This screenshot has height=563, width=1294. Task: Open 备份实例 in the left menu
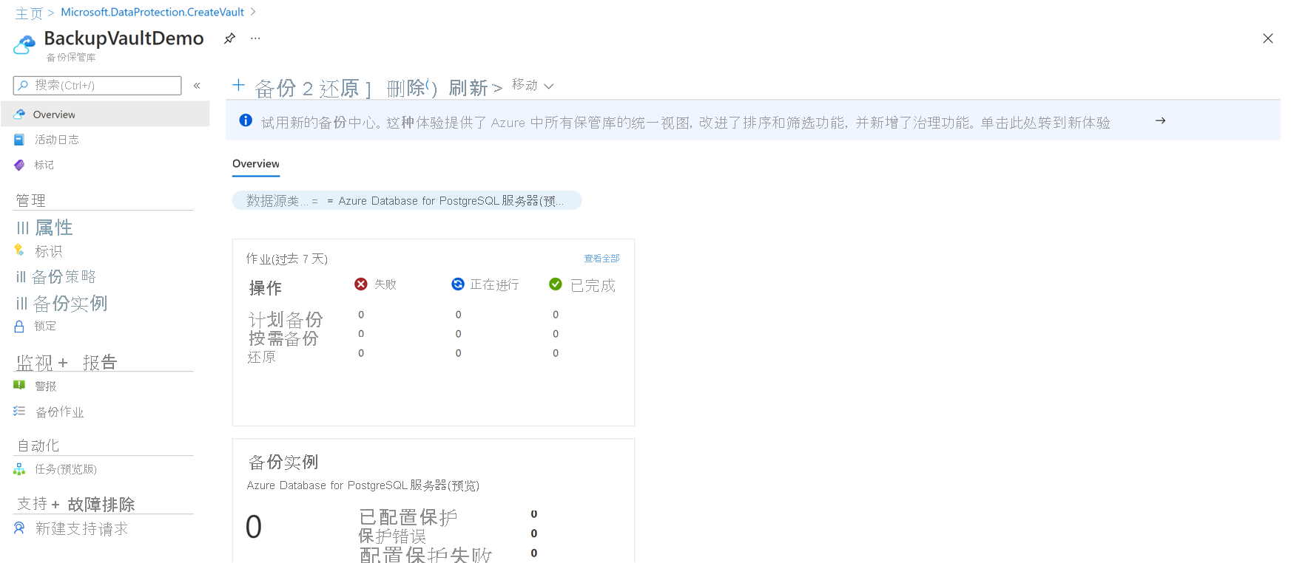[x=70, y=303]
